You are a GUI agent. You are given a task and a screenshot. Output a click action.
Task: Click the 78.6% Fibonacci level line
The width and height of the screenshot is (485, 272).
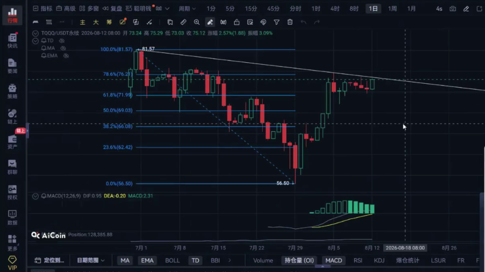click(215, 74)
